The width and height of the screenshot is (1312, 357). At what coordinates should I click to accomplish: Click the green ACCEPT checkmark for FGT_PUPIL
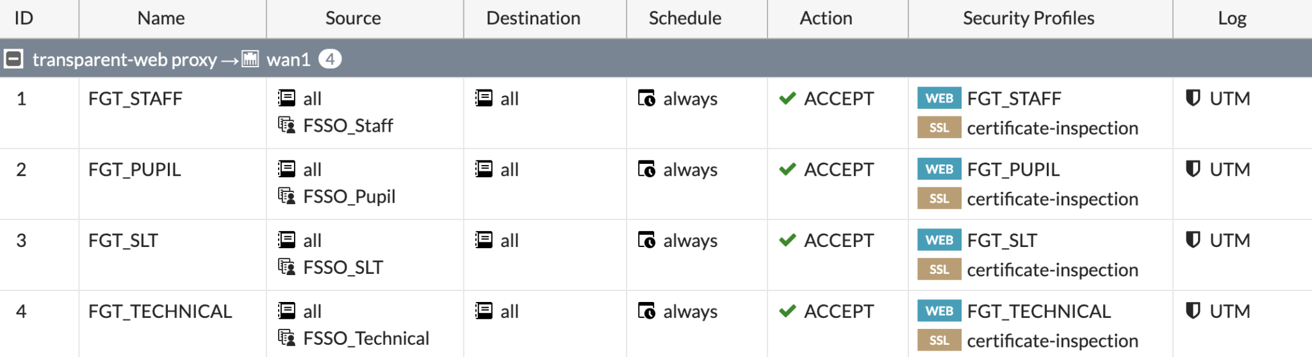point(787,170)
